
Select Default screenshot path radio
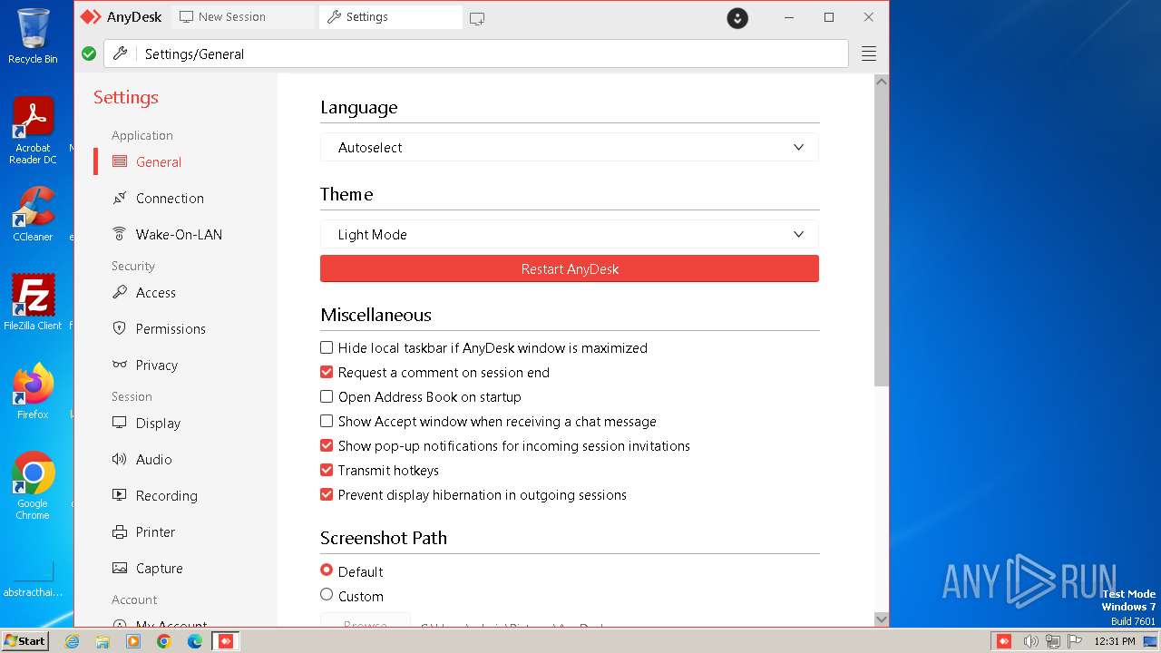327,570
